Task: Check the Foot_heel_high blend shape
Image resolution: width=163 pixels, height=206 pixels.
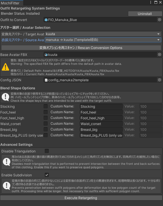Action: click(46, 118)
